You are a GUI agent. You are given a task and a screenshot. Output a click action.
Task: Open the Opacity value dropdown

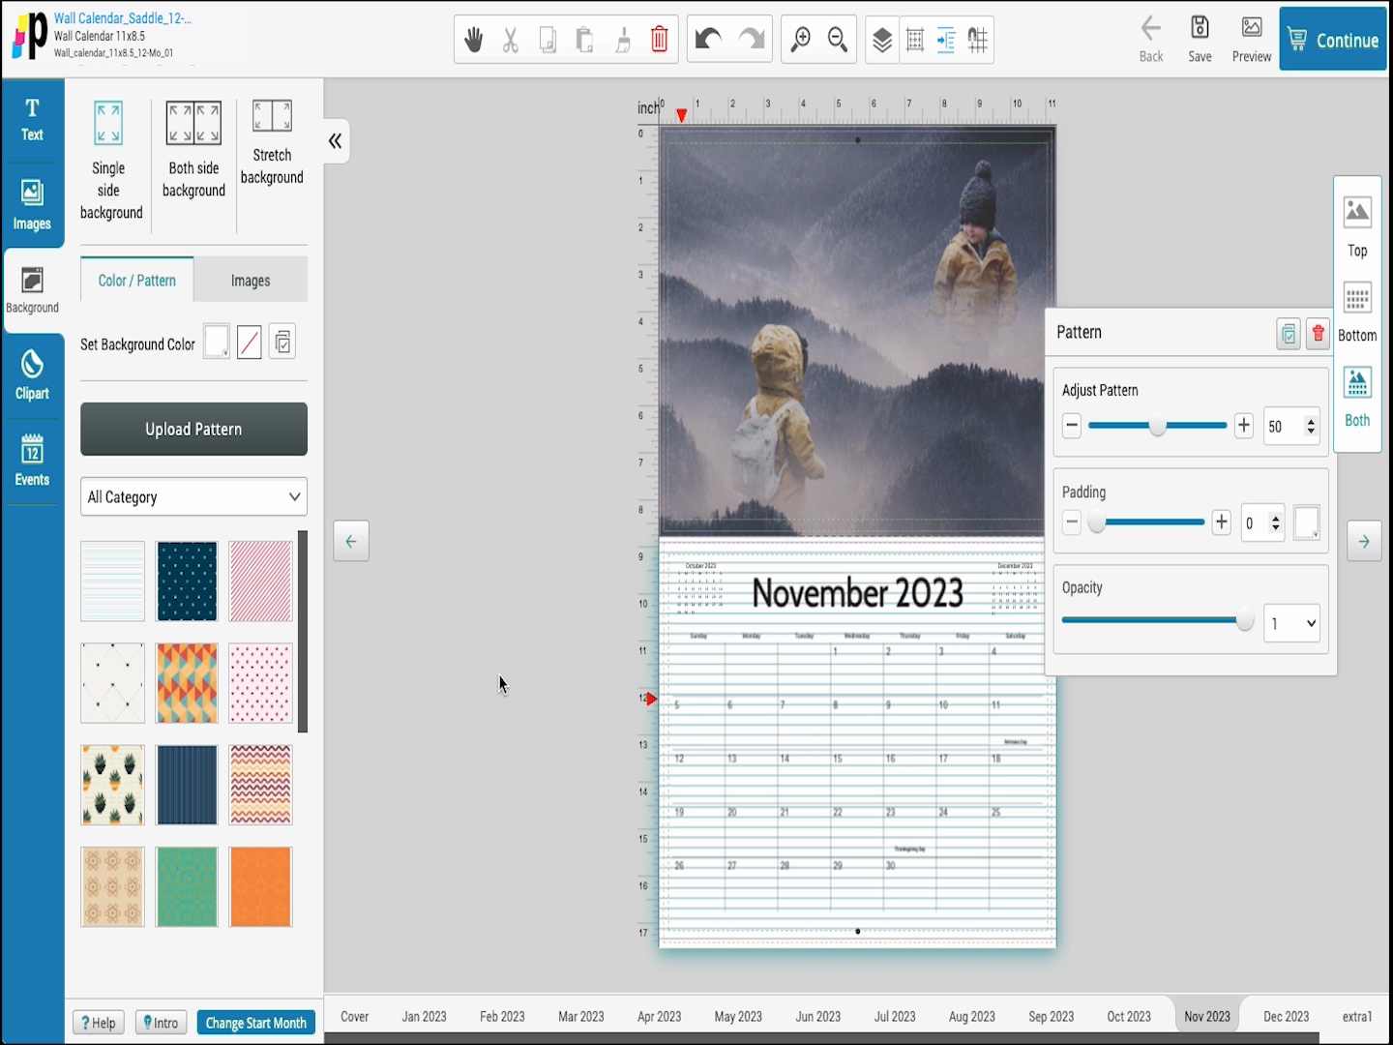click(1292, 623)
